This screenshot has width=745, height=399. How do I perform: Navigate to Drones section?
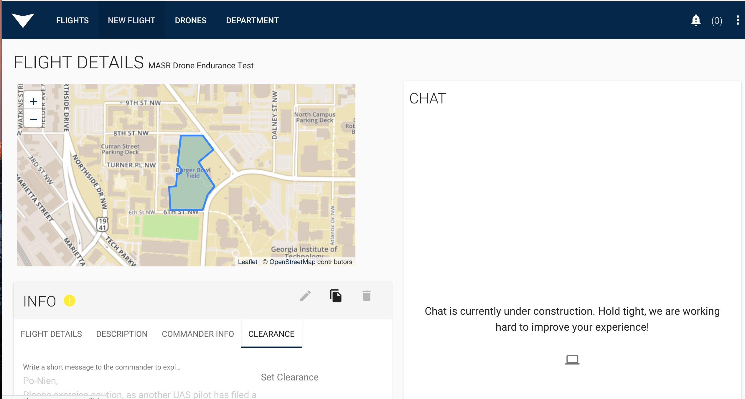(x=191, y=20)
